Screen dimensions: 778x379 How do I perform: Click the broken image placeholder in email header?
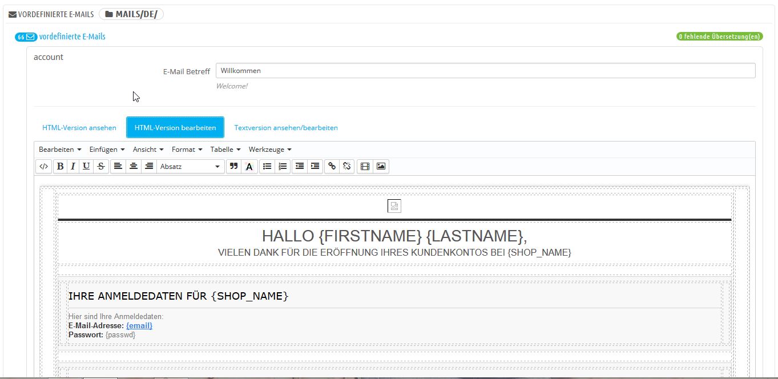click(394, 206)
